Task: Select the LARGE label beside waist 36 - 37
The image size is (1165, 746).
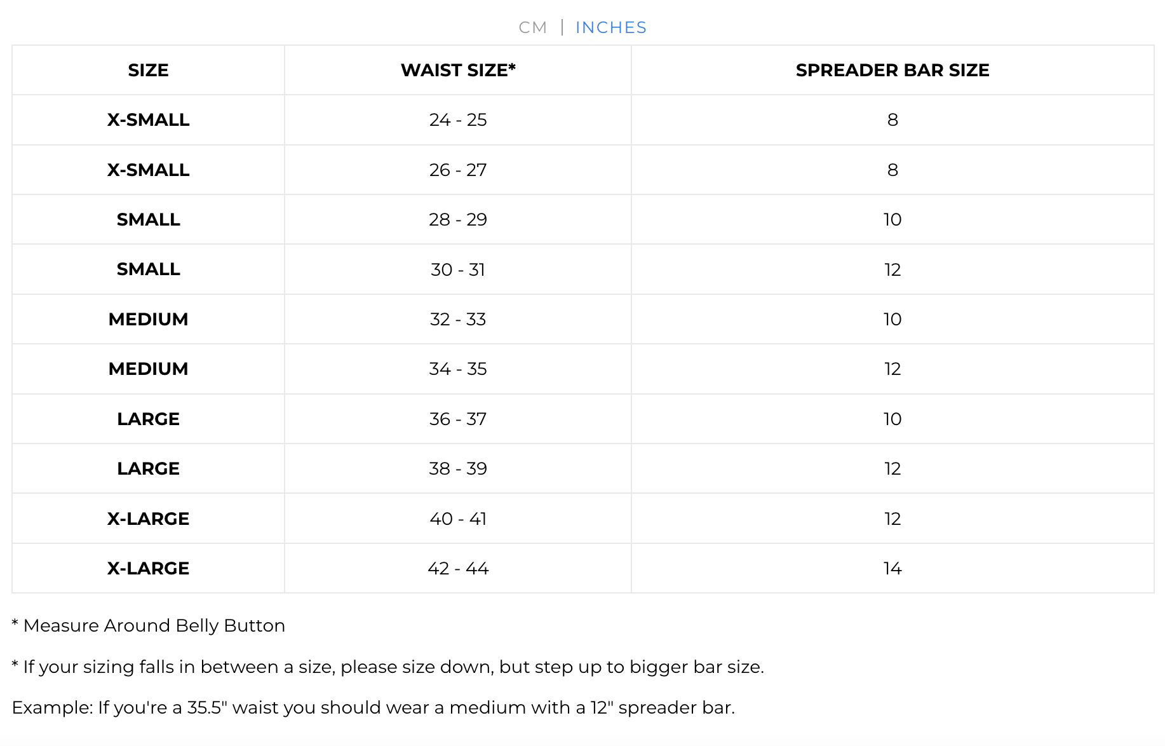Action: [148, 419]
